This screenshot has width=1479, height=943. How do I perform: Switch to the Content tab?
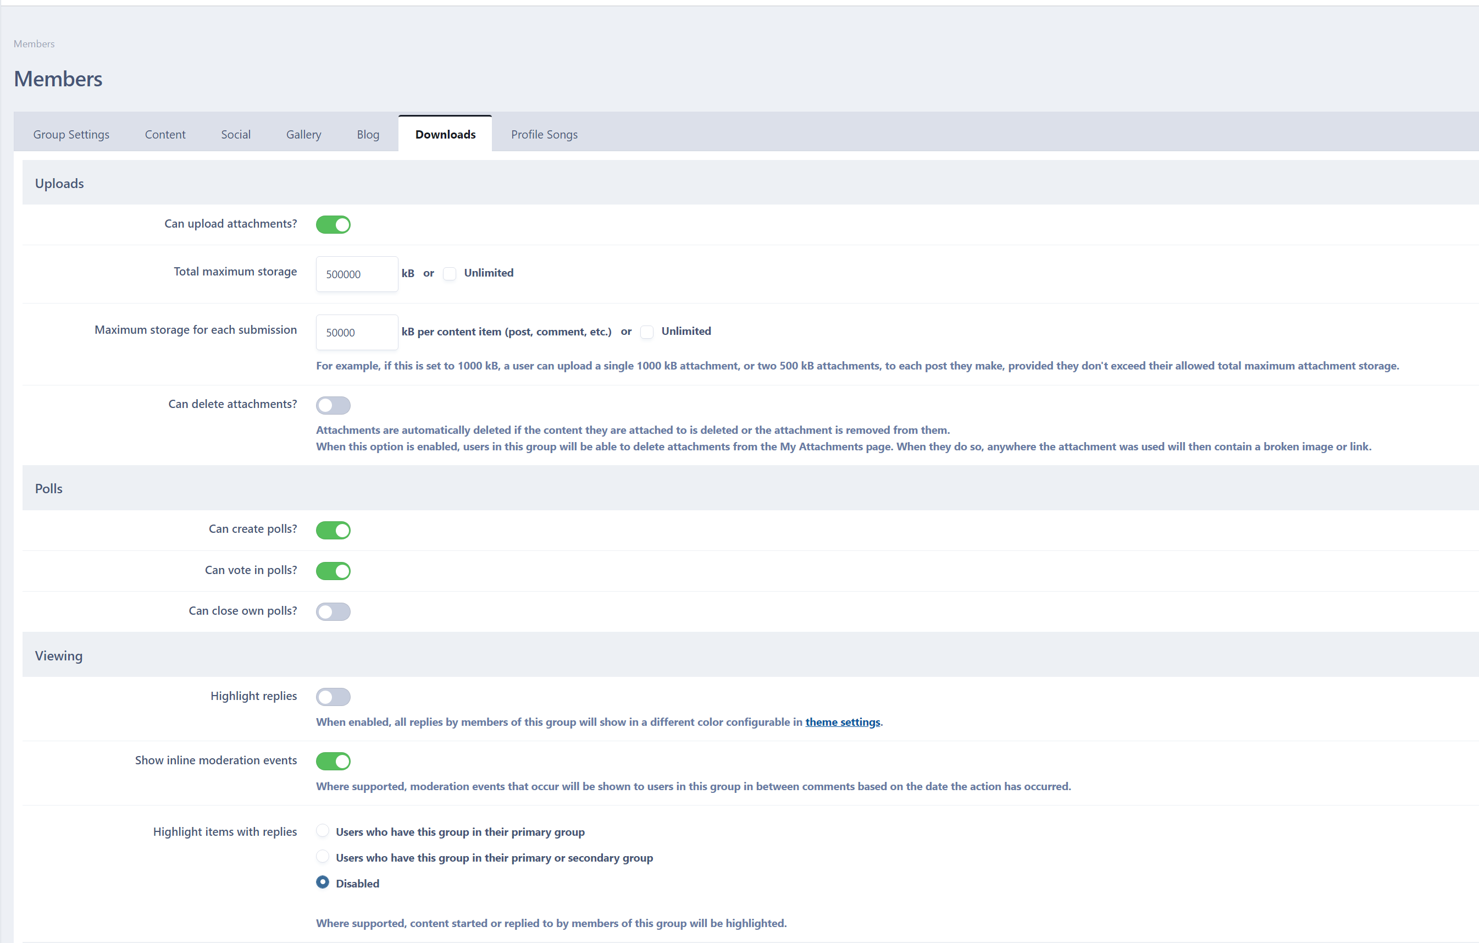(164, 135)
